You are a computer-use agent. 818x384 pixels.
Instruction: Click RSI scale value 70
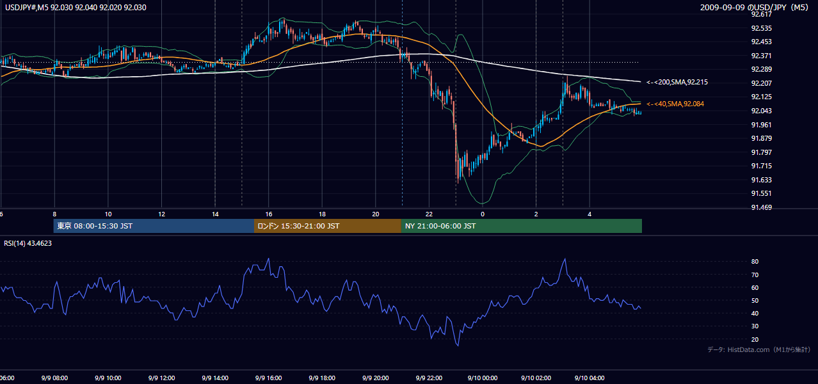tap(755, 275)
